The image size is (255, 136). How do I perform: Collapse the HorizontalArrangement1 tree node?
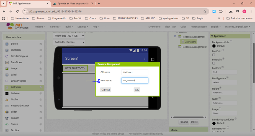point(175,37)
